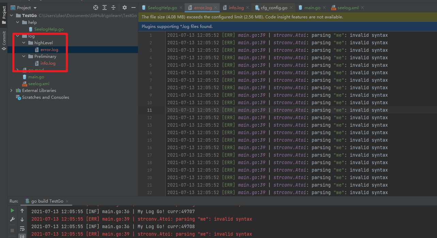This screenshot has height=238, width=437.
Task: Collapse the highLevel folder
Action: point(24,43)
